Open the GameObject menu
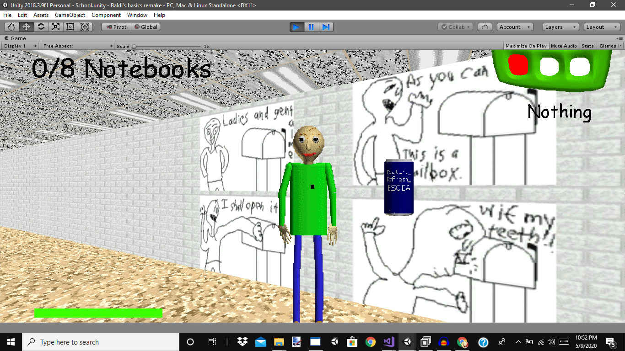 (x=70, y=15)
